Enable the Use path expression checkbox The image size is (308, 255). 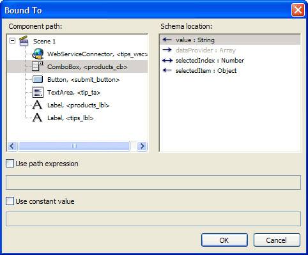click(x=10, y=164)
